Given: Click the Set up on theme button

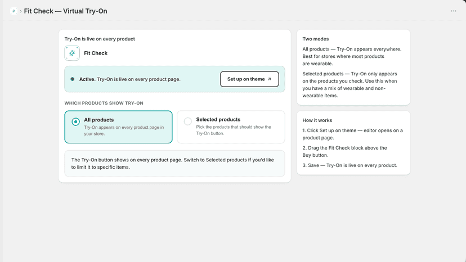Looking at the screenshot, I should pyautogui.click(x=249, y=79).
